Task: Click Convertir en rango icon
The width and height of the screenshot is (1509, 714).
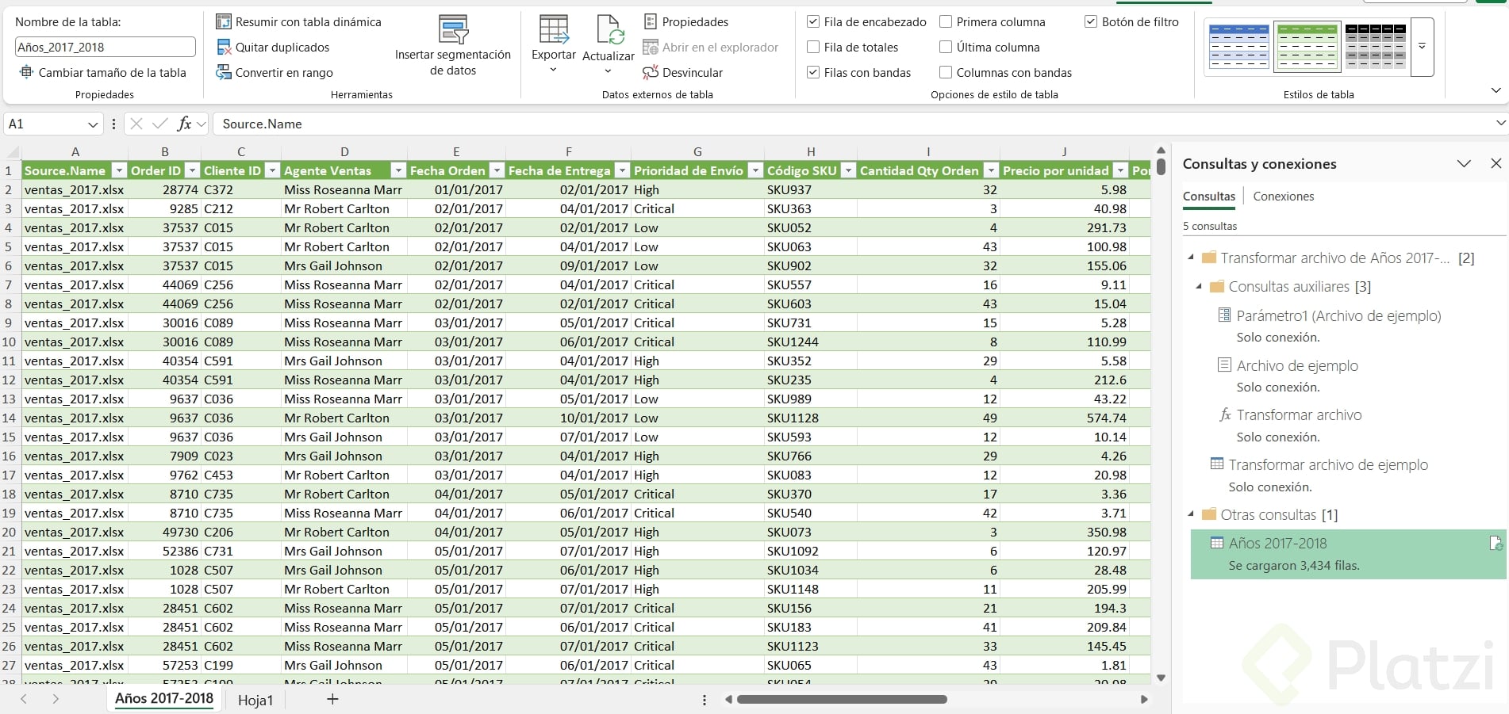Action: pyautogui.click(x=224, y=73)
